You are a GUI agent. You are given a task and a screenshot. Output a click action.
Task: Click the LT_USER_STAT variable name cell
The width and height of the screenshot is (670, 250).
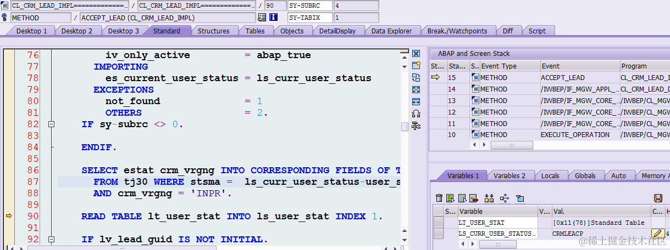[497, 223]
